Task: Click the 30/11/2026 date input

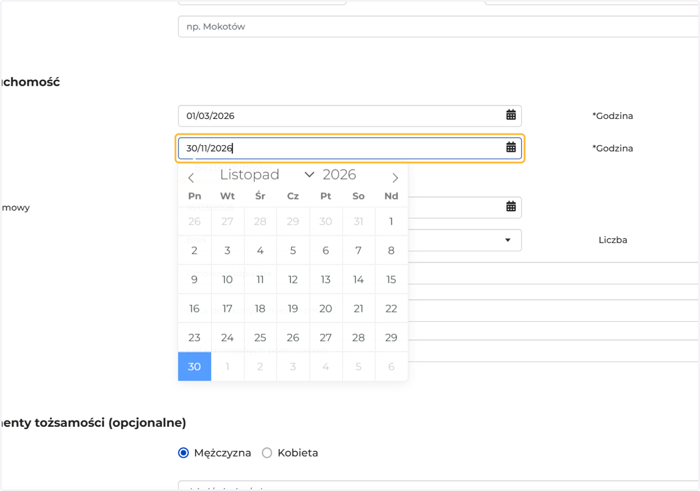Action: click(350, 148)
